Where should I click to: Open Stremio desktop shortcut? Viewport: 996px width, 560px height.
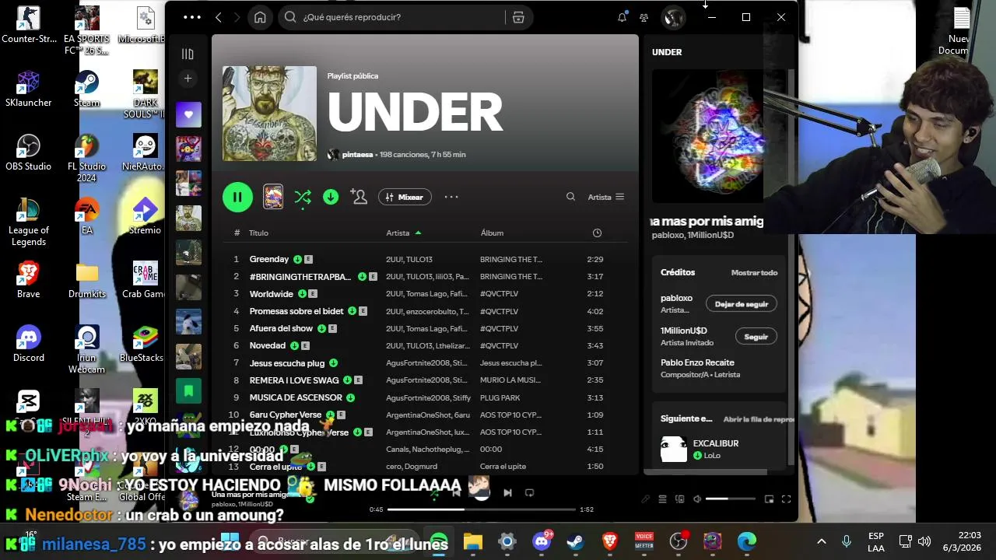pyautogui.click(x=145, y=216)
